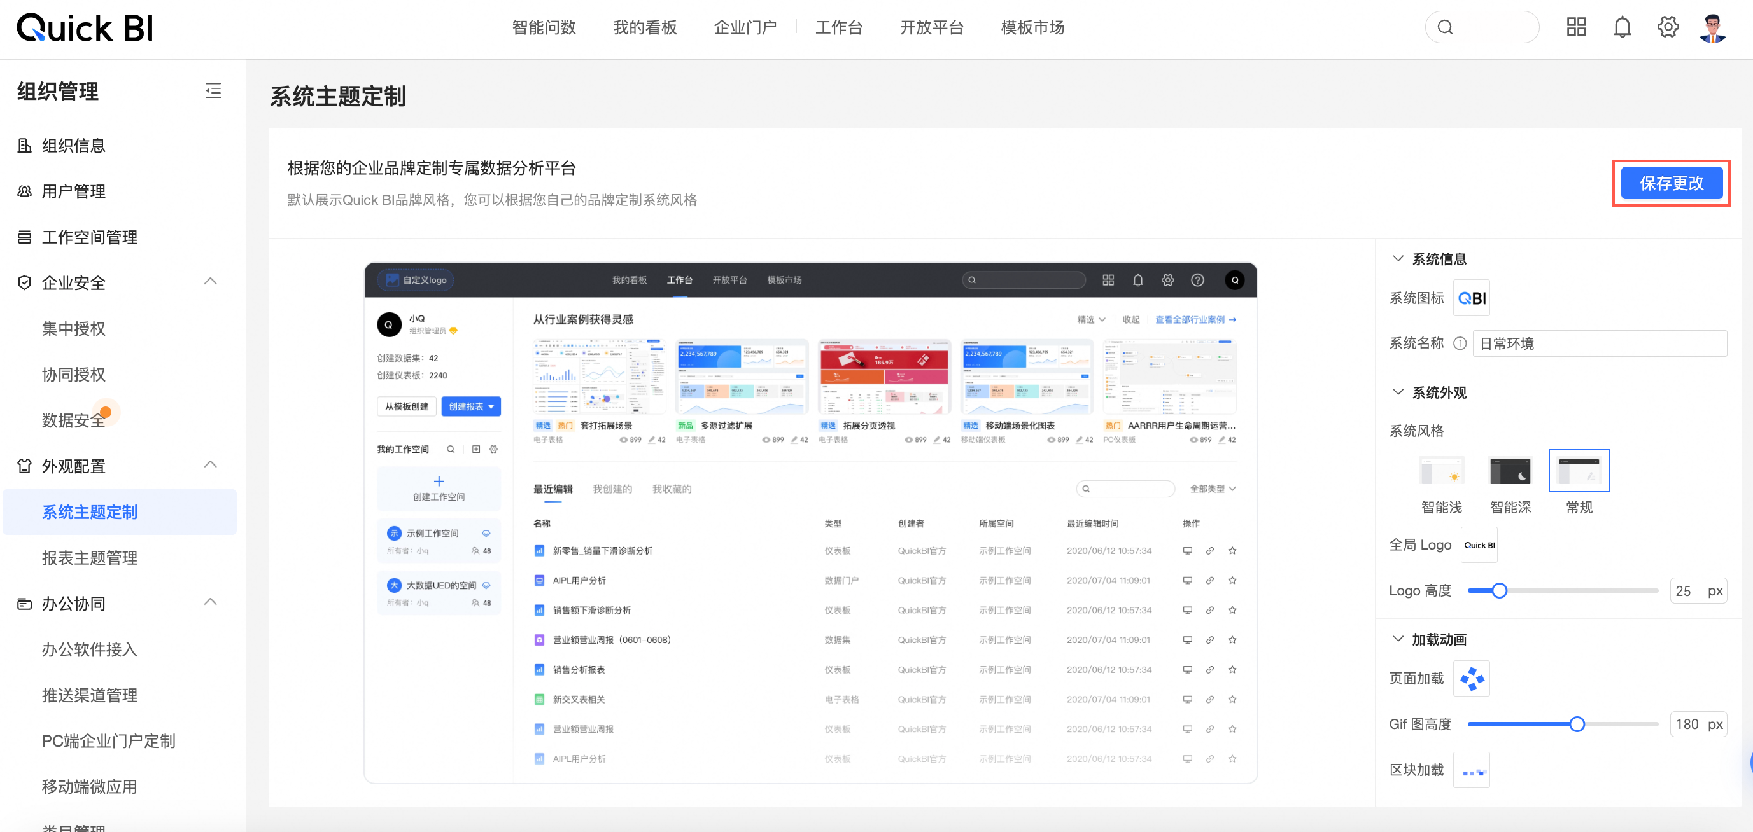Collapse the 加载动画 section
Screen dimensions: 1753x832
pyautogui.click(x=1398, y=639)
